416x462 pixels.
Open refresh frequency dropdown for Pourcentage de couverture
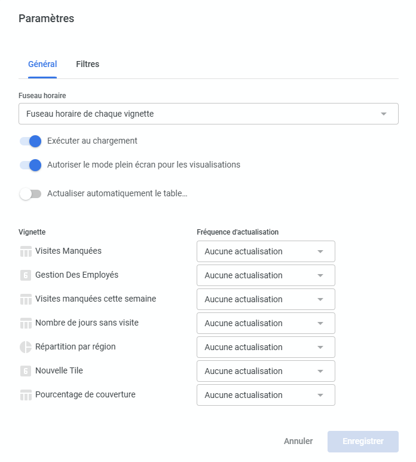point(265,395)
